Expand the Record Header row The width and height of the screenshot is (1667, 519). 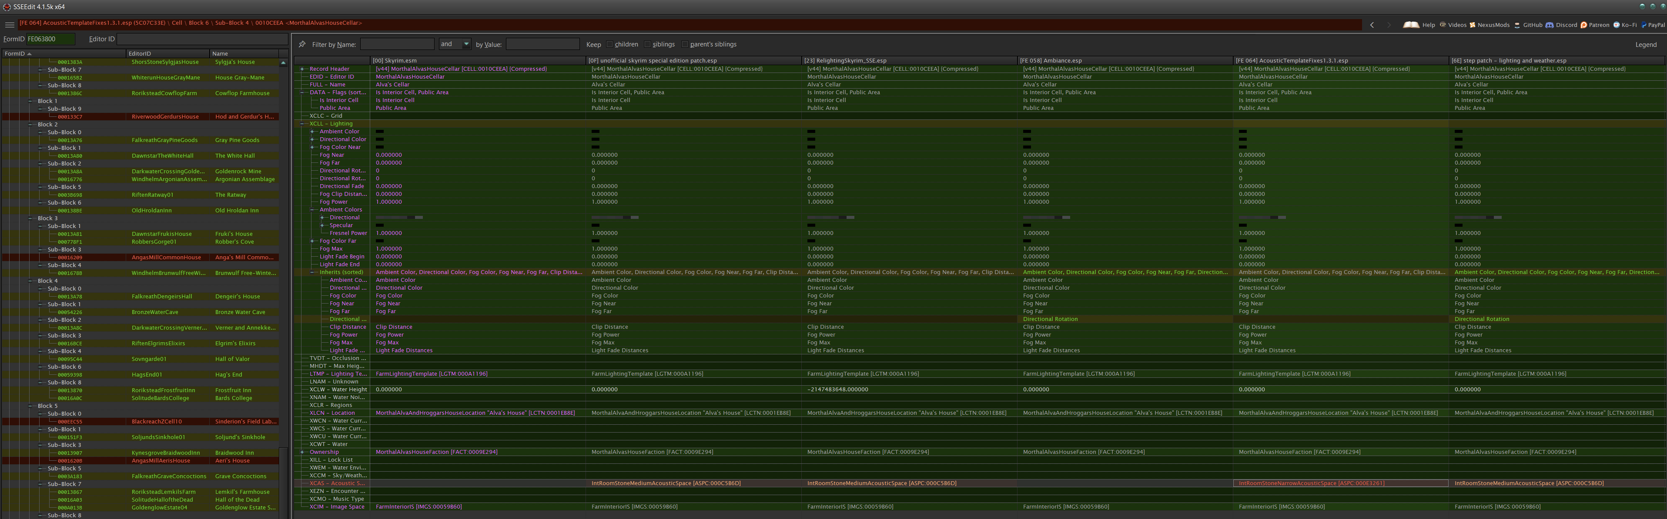coord(302,69)
